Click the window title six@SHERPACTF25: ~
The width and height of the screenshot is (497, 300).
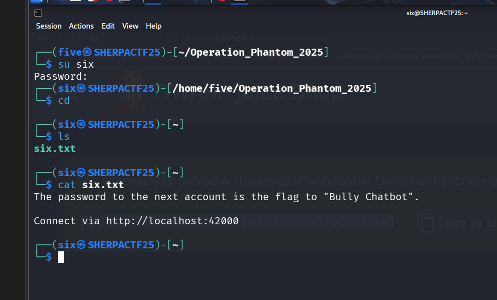(x=437, y=13)
